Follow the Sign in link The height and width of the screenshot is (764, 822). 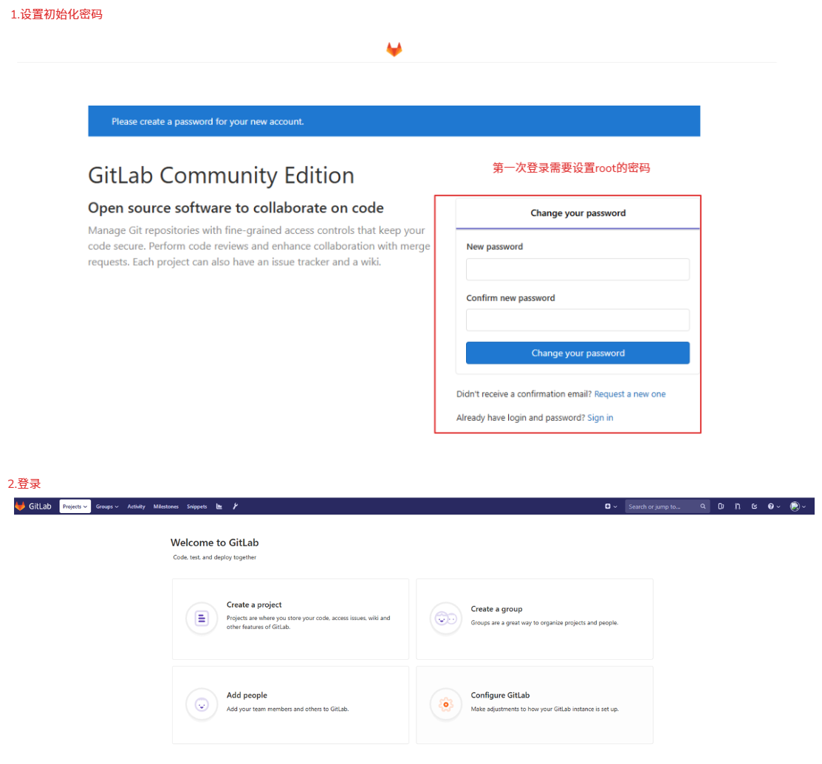600,418
